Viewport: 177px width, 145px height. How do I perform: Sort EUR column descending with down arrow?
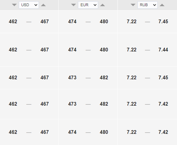click(74, 5)
